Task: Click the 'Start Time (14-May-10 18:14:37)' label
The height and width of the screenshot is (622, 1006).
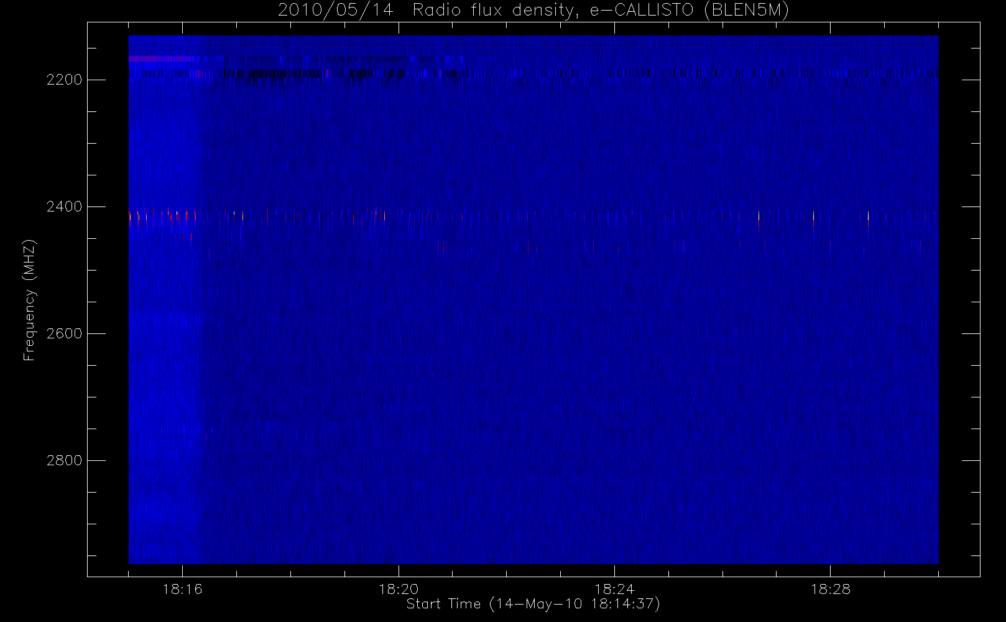Action: coord(533,604)
